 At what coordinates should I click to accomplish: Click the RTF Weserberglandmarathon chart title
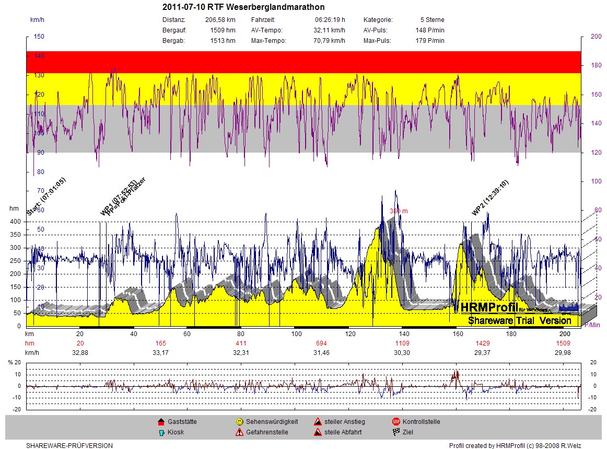pos(243,7)
